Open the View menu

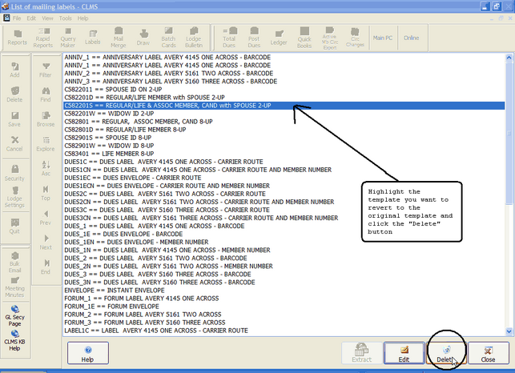coord(47,18)
